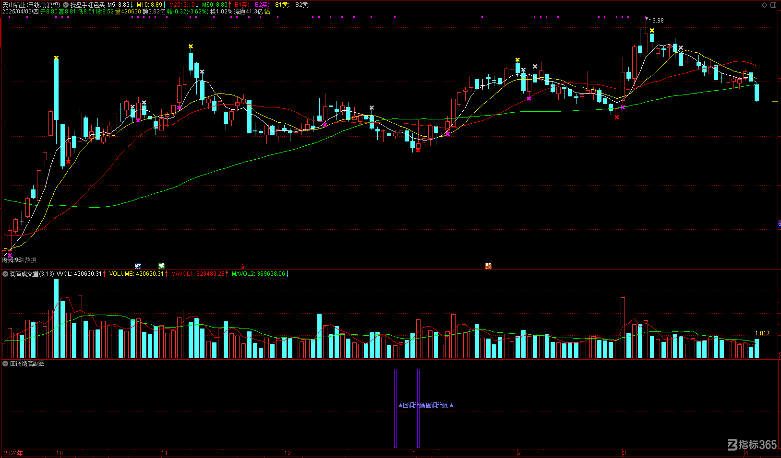Expand the 润泽成交量 indicator dropdown arrow
Image resolution: width=781 pixels, height=458 pixels.
(x=5, y=274)
